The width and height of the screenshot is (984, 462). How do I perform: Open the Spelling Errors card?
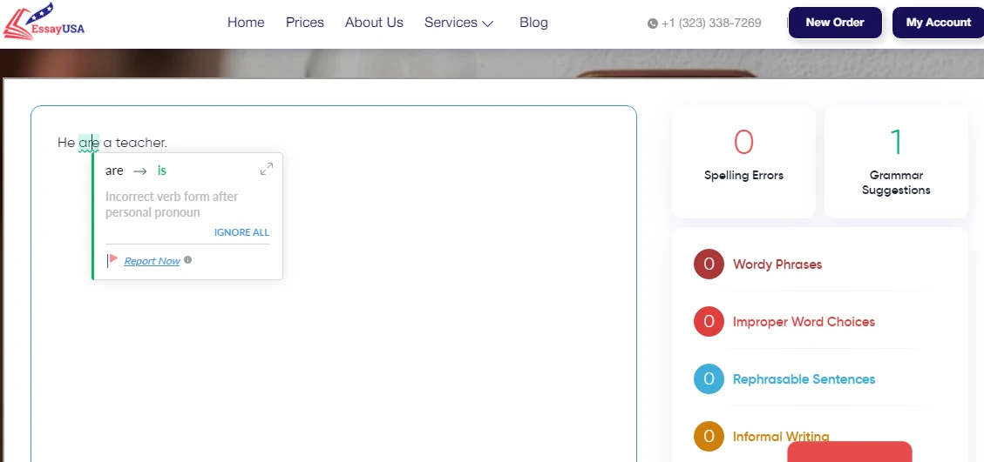tap(743, 161)
